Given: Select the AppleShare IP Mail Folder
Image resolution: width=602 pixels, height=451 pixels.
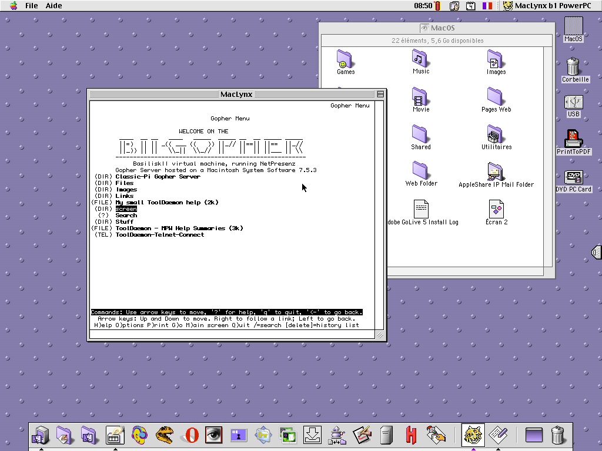Looking at the screenshot, I should click(496, 175).
